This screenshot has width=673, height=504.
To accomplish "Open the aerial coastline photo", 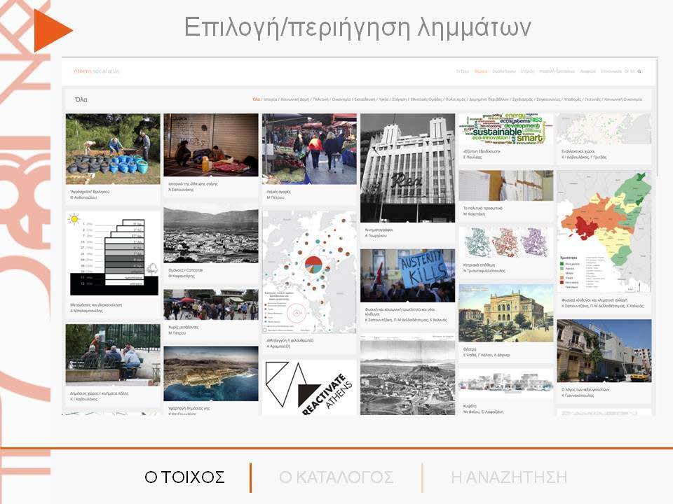I will tap(211, 374).
